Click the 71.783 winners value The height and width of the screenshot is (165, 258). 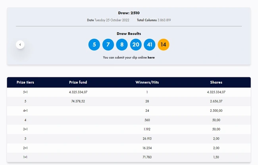tap(147, 157)
